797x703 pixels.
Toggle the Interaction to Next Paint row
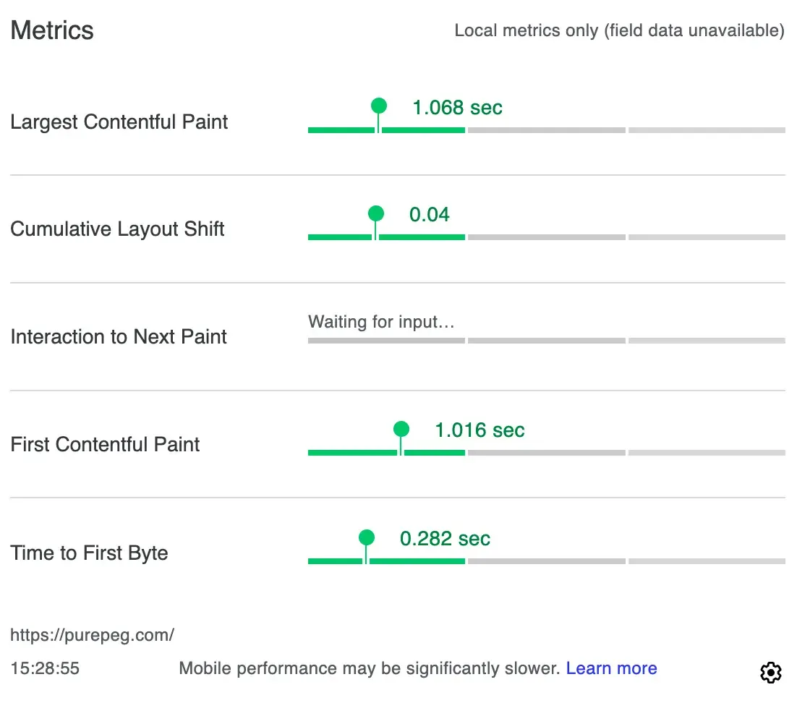point(118,336)
